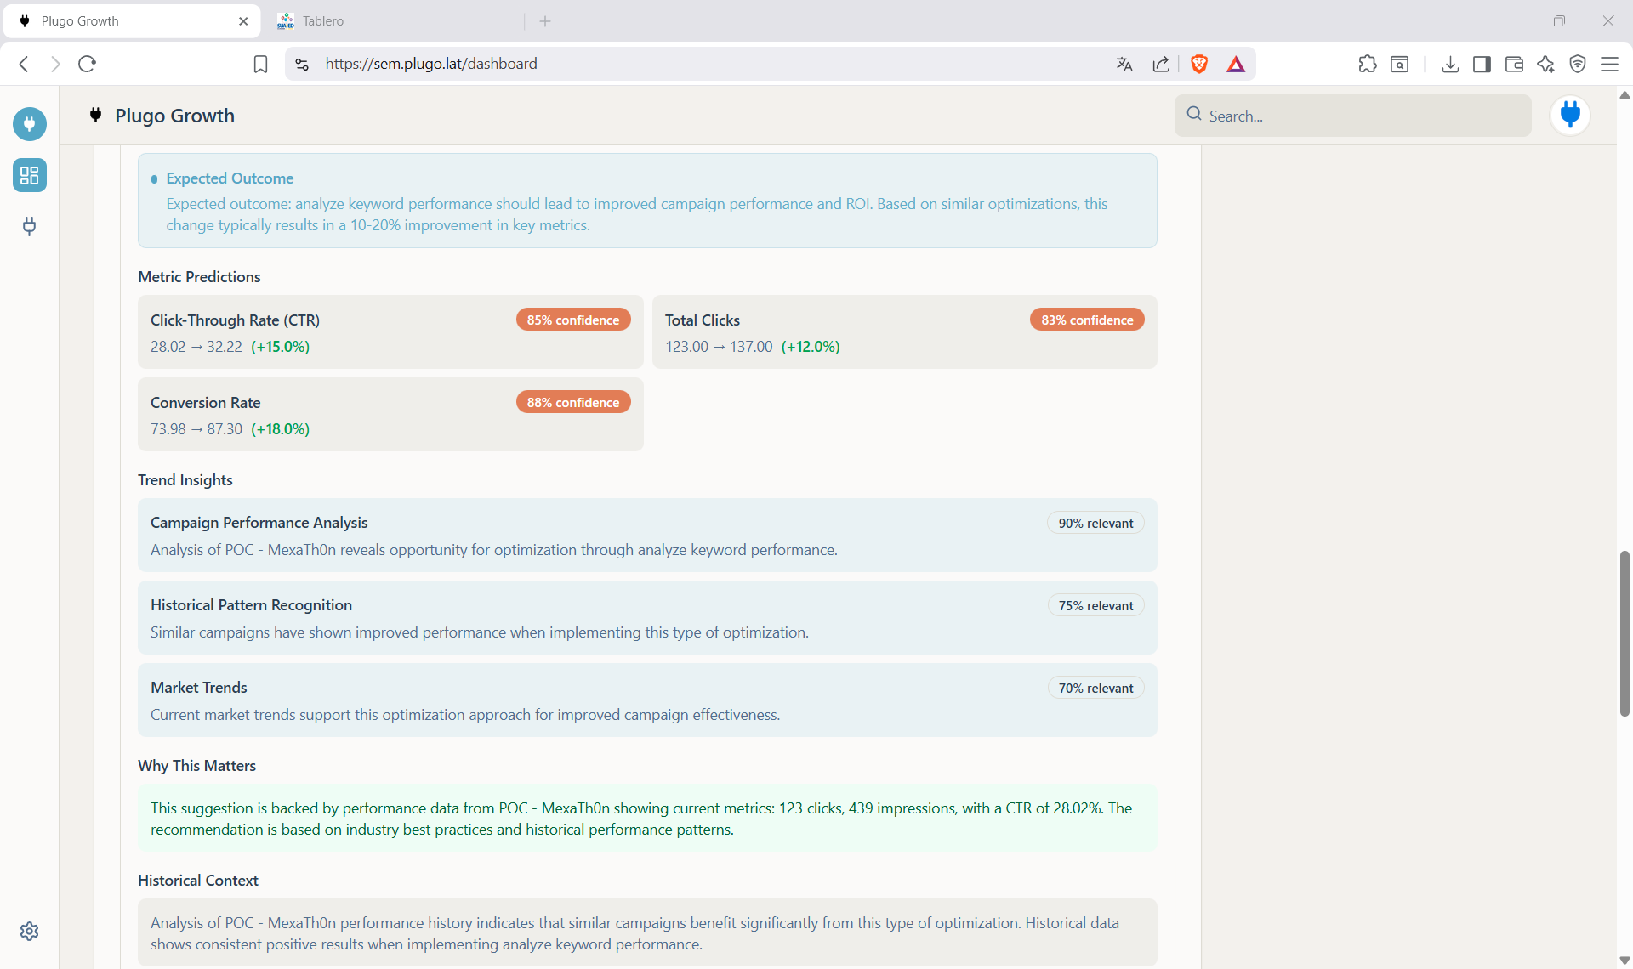Toggle Brave Shields via the lion icon

(1199, 64)
